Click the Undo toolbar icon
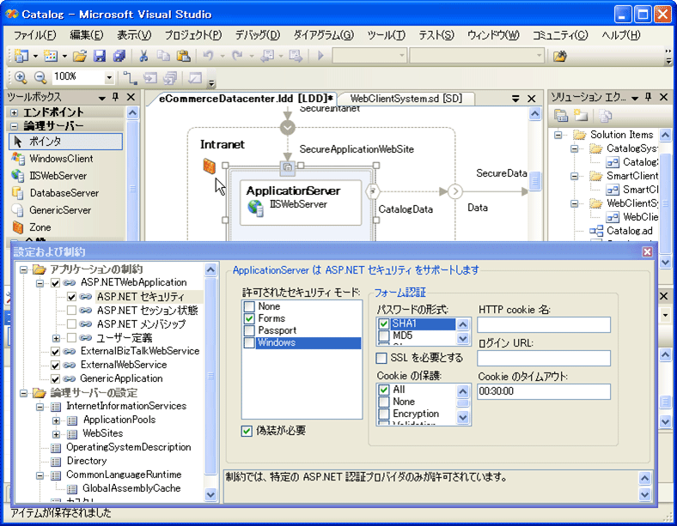Viewport: 677px width, 526px height. click(209, 56)
